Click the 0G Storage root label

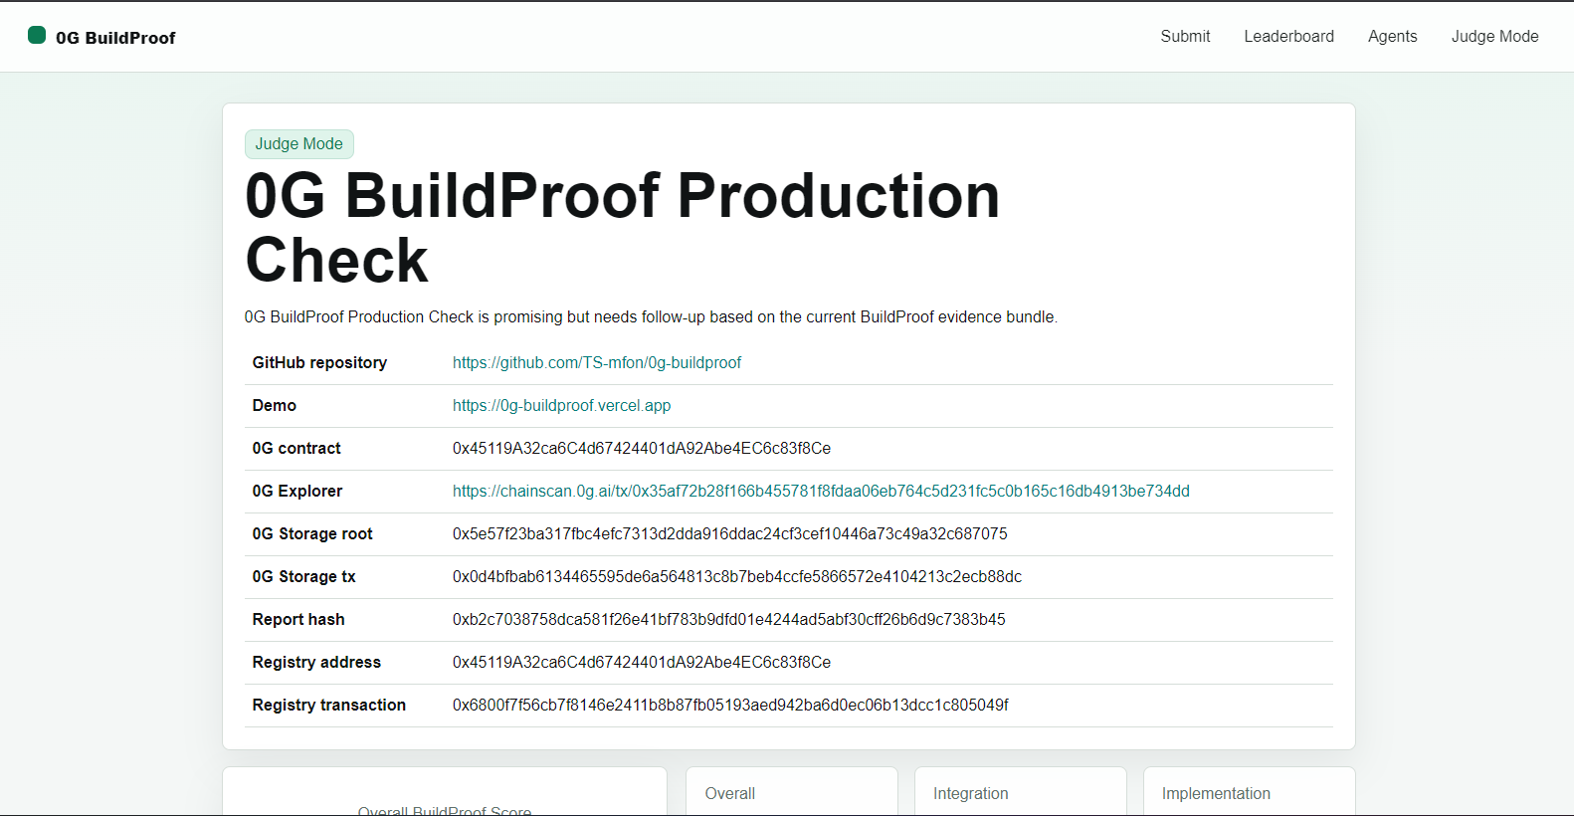coord(312,533)
